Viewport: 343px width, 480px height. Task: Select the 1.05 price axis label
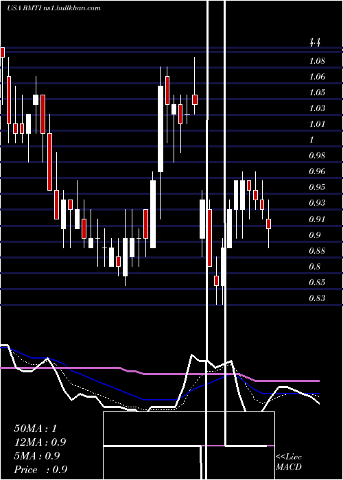(x=317, y=93)
